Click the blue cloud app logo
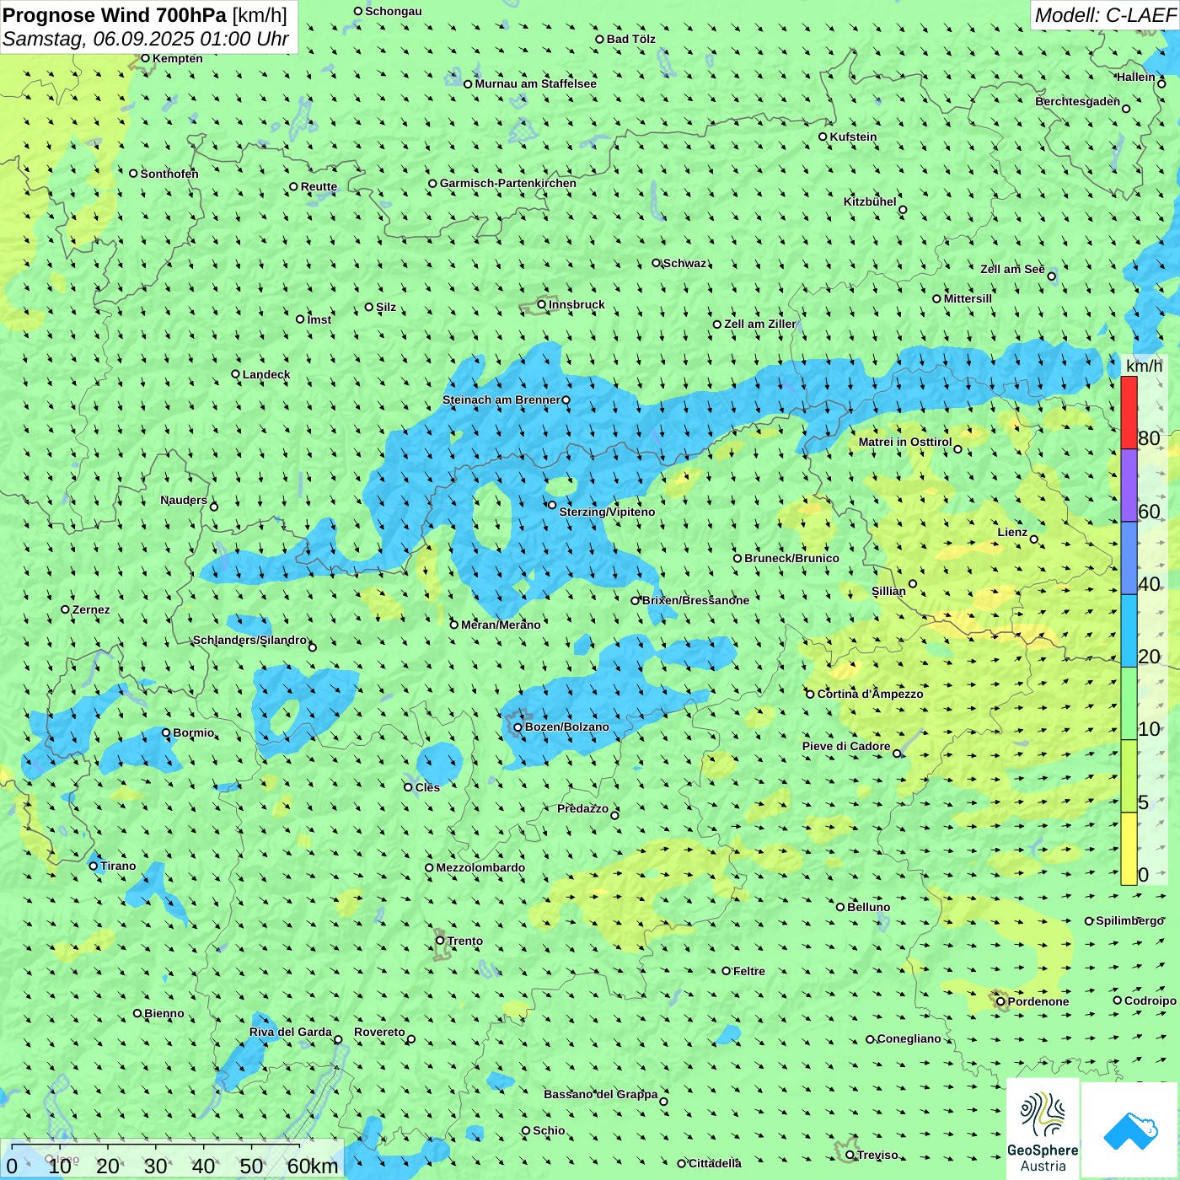 click(x=1130, y=1131)
